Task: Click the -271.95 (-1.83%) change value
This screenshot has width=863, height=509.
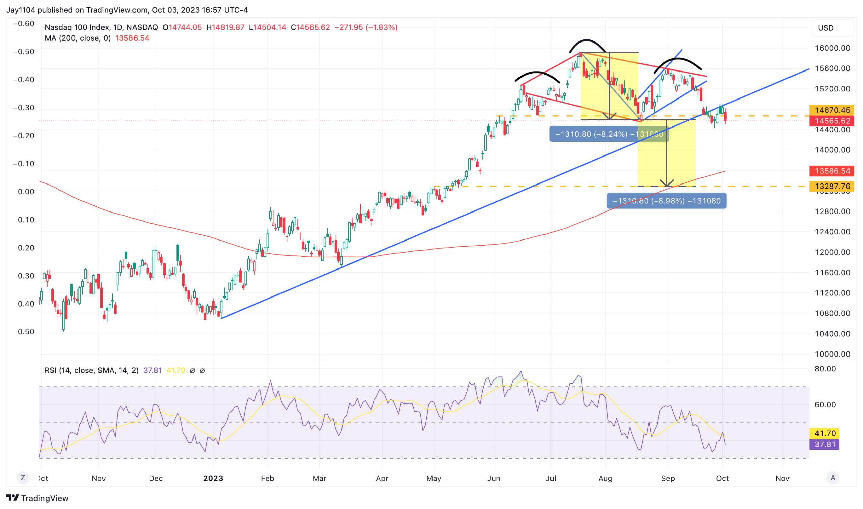Action: (366, 27)
